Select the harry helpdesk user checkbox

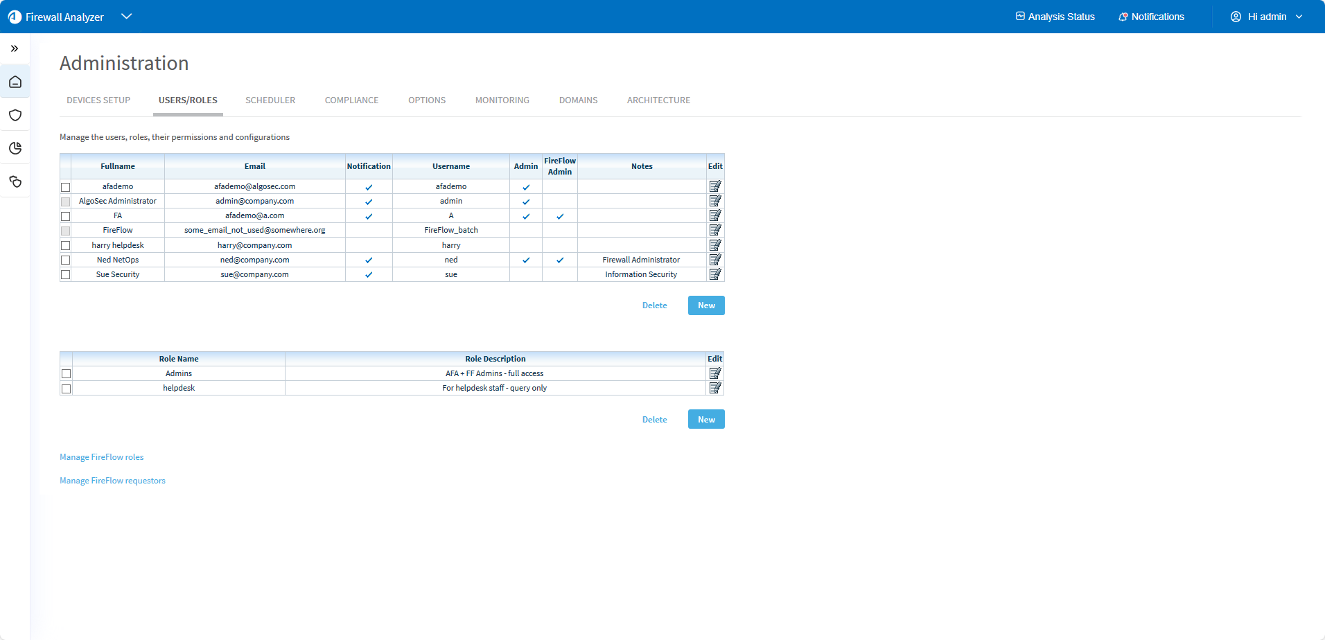(x=66, y=246)
